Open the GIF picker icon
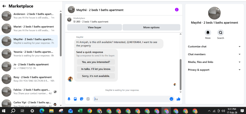The width and height of the screenshot is (246, 114). (88, 99)
